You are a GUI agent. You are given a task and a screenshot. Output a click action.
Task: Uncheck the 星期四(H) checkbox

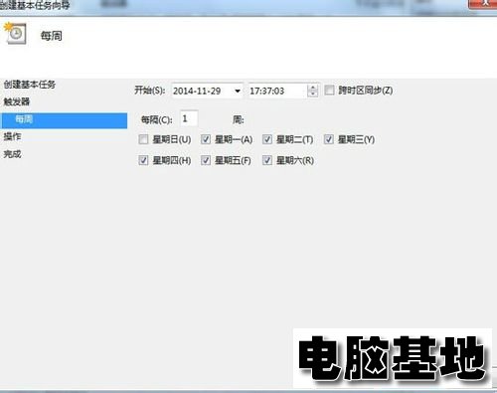(143, 160)
